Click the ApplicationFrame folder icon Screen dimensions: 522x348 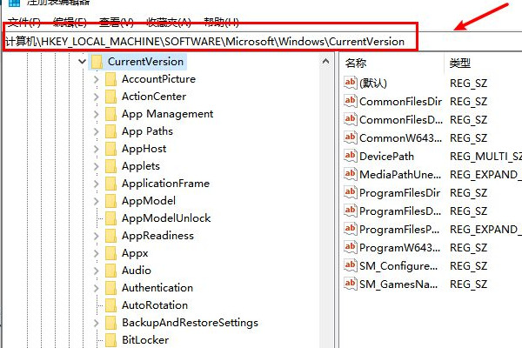point(110,184)
